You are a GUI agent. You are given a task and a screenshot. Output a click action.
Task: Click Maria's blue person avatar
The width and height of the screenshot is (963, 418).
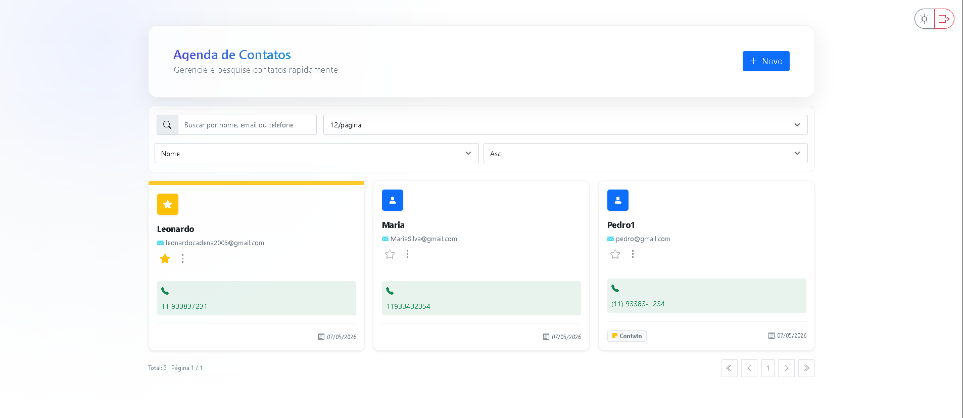pos(393,200)
